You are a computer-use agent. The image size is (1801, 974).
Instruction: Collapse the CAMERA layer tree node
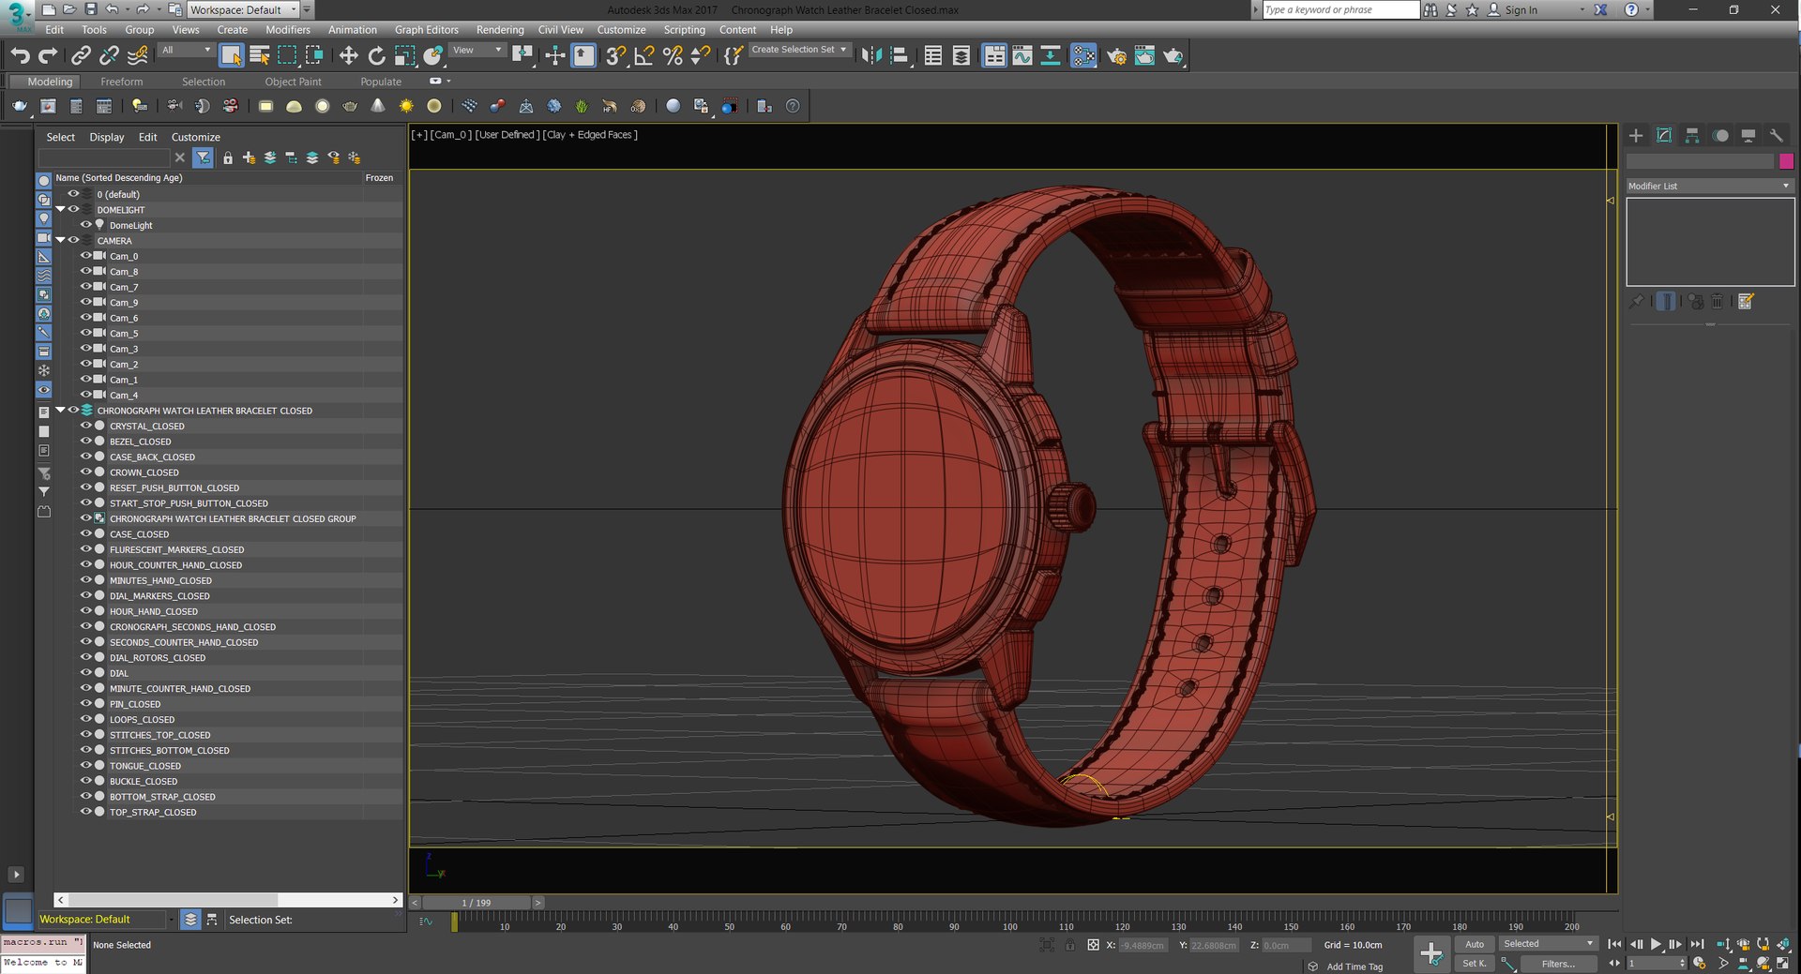pos(61,240)
